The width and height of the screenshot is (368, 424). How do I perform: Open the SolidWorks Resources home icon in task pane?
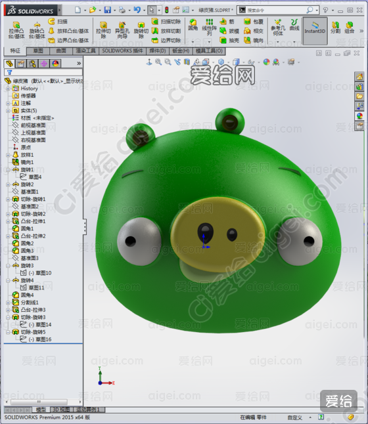pyautogui.click(x=359, y=77)
